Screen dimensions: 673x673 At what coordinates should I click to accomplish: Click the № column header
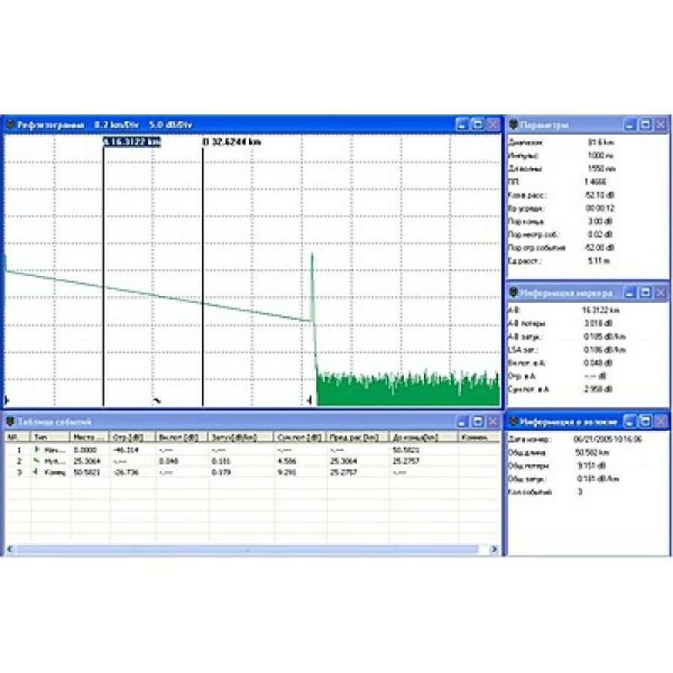(18, 437)
